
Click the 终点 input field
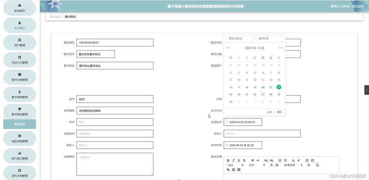tap(115, 122)
